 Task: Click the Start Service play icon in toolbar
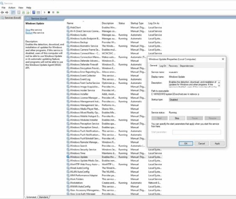tap(44, 12)
